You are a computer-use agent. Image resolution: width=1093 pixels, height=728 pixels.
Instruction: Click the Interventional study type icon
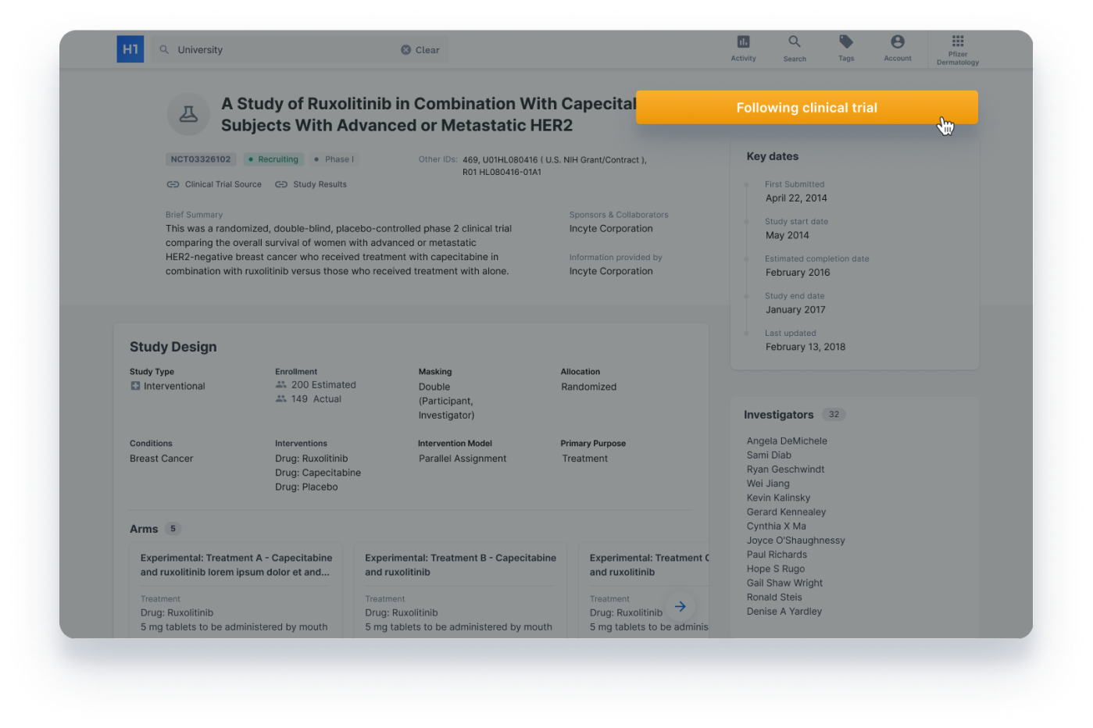tap(135, 386)
